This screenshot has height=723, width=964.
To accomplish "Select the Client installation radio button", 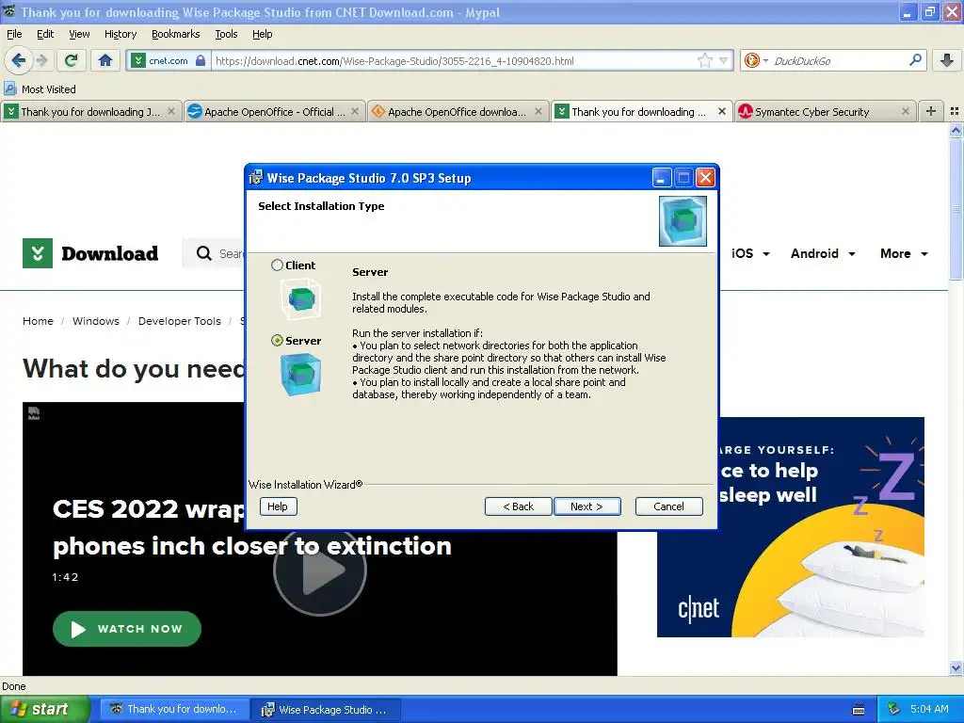I will coord(278,265).
